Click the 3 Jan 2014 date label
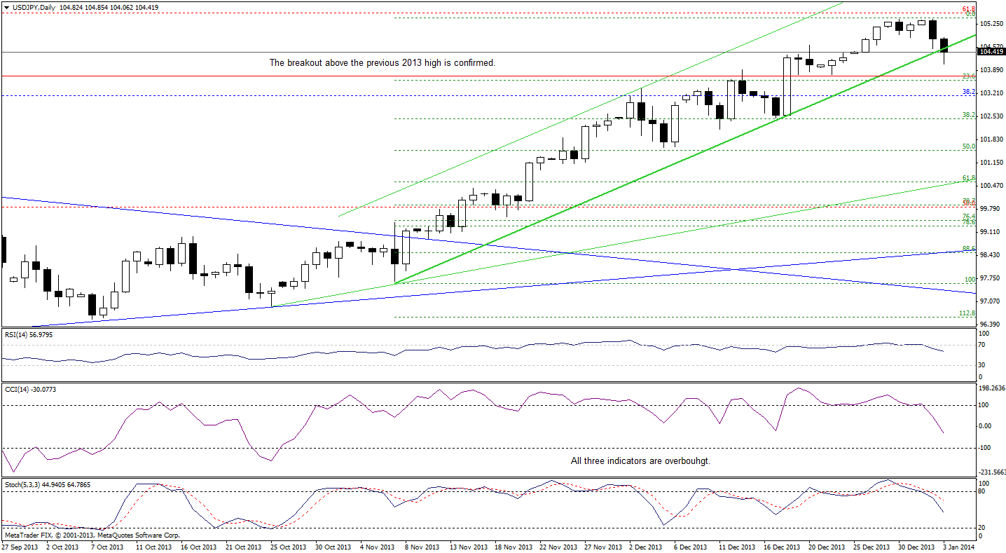Image resolution: width=1006 pixels, height=553 pixels. click(x=958, y=547)
